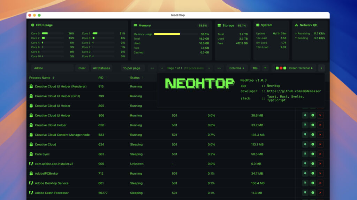Go to the previous page of processes
Viewport: 357px width, 200px height.
(161, 68)
